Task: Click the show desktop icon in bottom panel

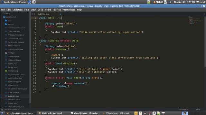Action: [x=2, y=113]
